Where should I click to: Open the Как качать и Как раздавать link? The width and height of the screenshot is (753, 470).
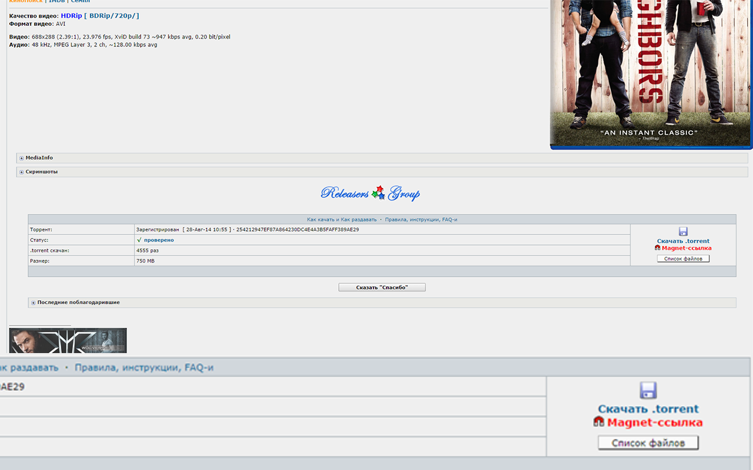[341, 219]
